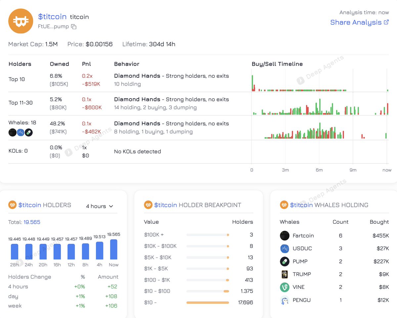Click the Lifetime value 304d 14h
The image size is (397, 318).
tap(162, 44)
